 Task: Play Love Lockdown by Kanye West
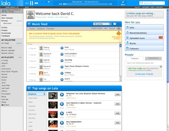62,54
